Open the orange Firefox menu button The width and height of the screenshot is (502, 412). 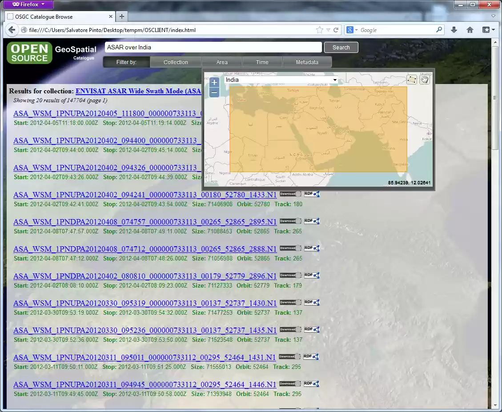point(28,4)
